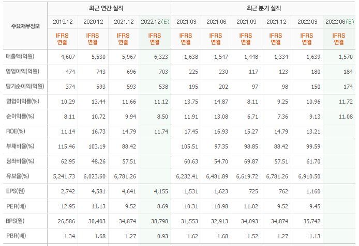Click the 매출액(억원) row label

(x=20, y=56)
